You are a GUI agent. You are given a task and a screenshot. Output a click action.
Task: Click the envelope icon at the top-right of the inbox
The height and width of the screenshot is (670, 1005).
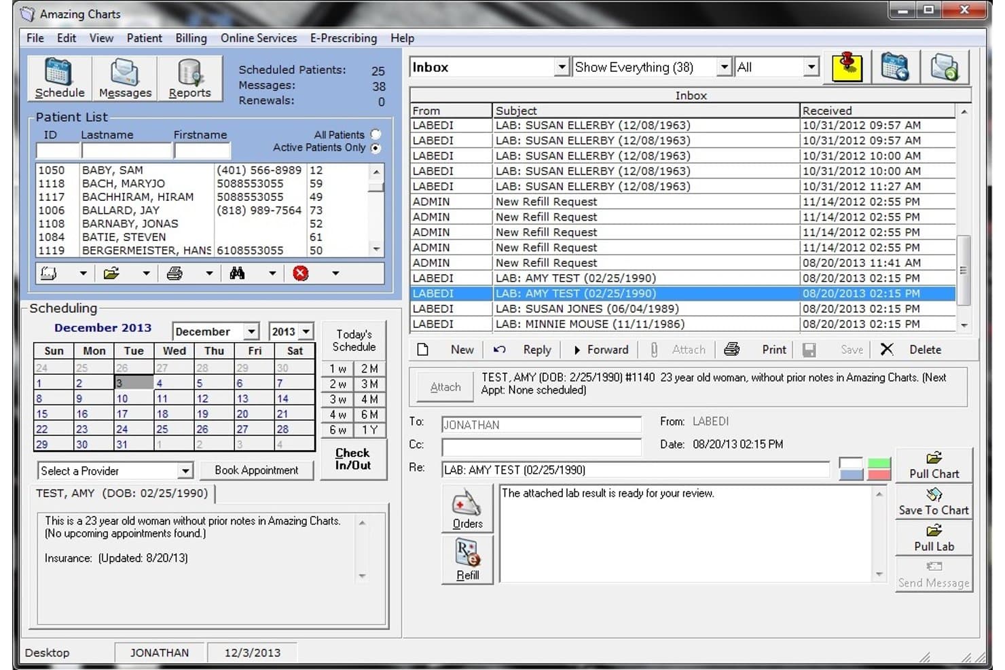pos(944,67)
